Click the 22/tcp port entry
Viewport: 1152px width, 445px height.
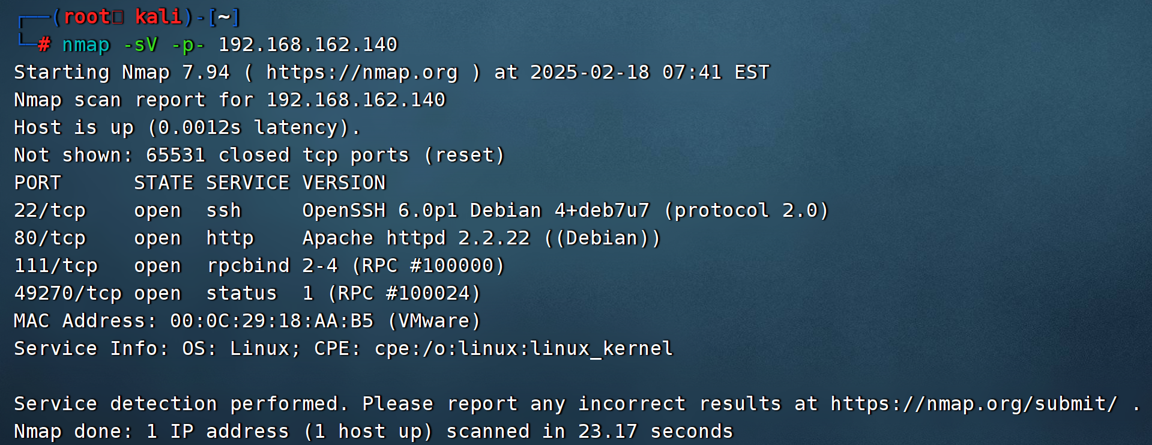coord(50,211)
